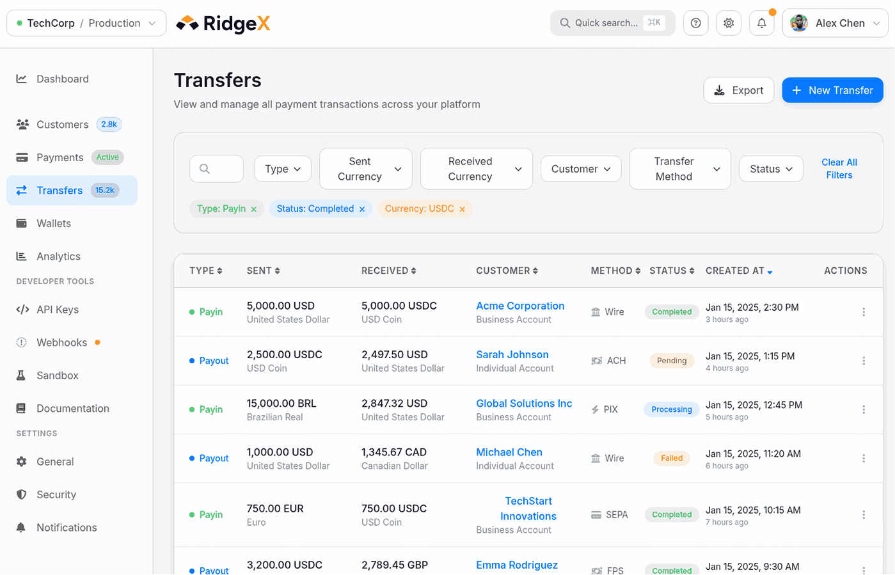Remove the Status: Completed filter chip

click(362, 209)
